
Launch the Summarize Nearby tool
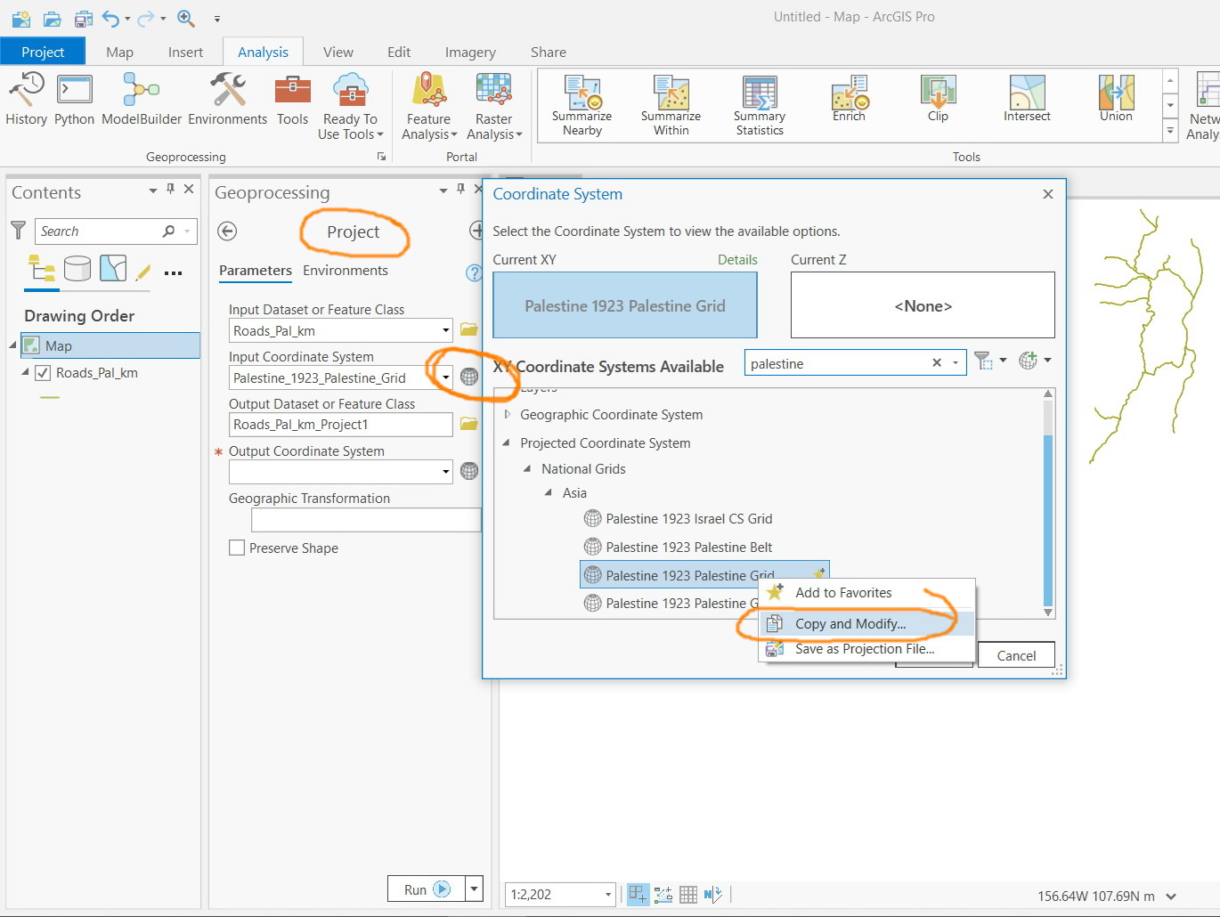pos(582,105)
